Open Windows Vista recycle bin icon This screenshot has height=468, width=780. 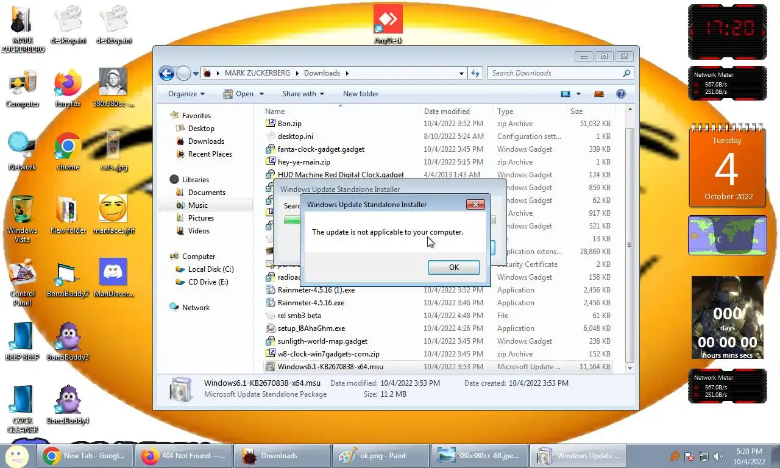(x=23, y=218)
